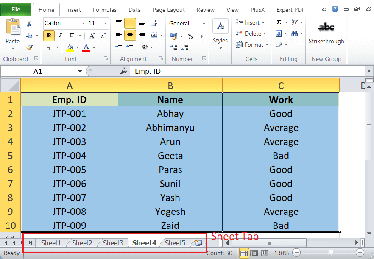Click the AutoSum sigma icon
The height and width of the screenshot is (259, 374).
coord(279,22)
